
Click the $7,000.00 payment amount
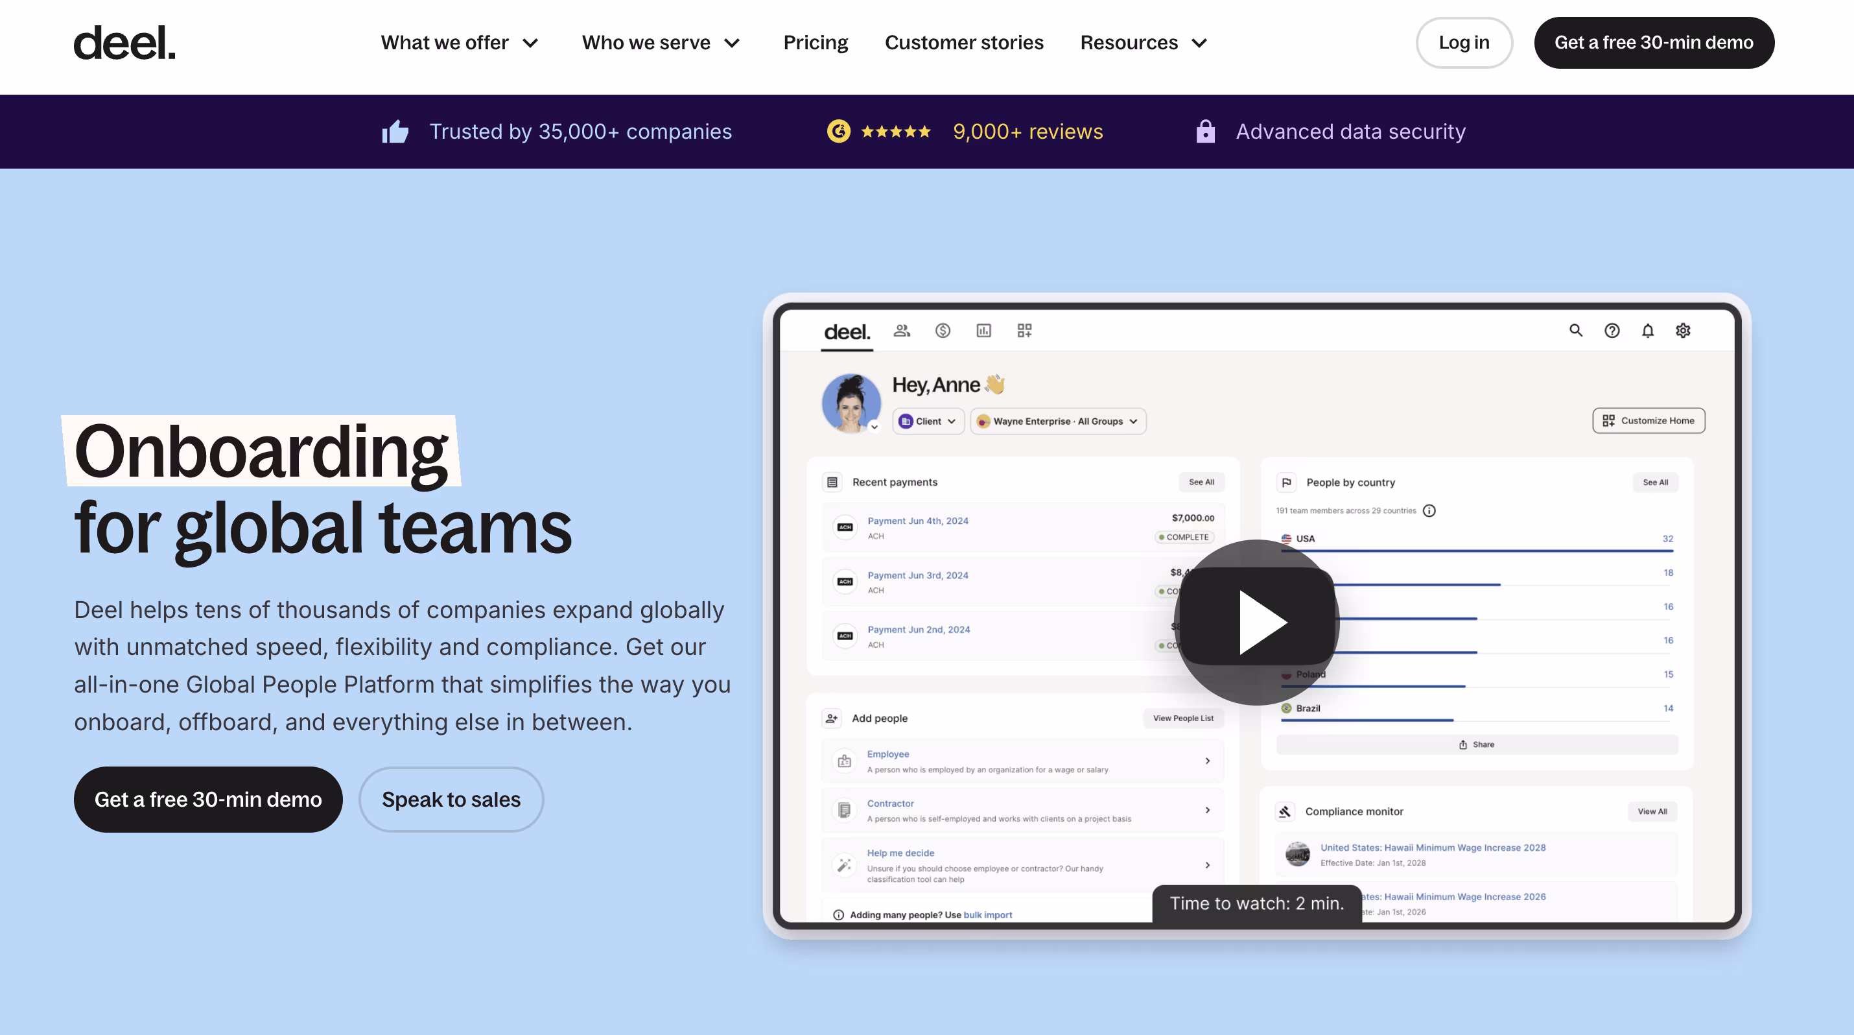click(x=1193, y=518)
